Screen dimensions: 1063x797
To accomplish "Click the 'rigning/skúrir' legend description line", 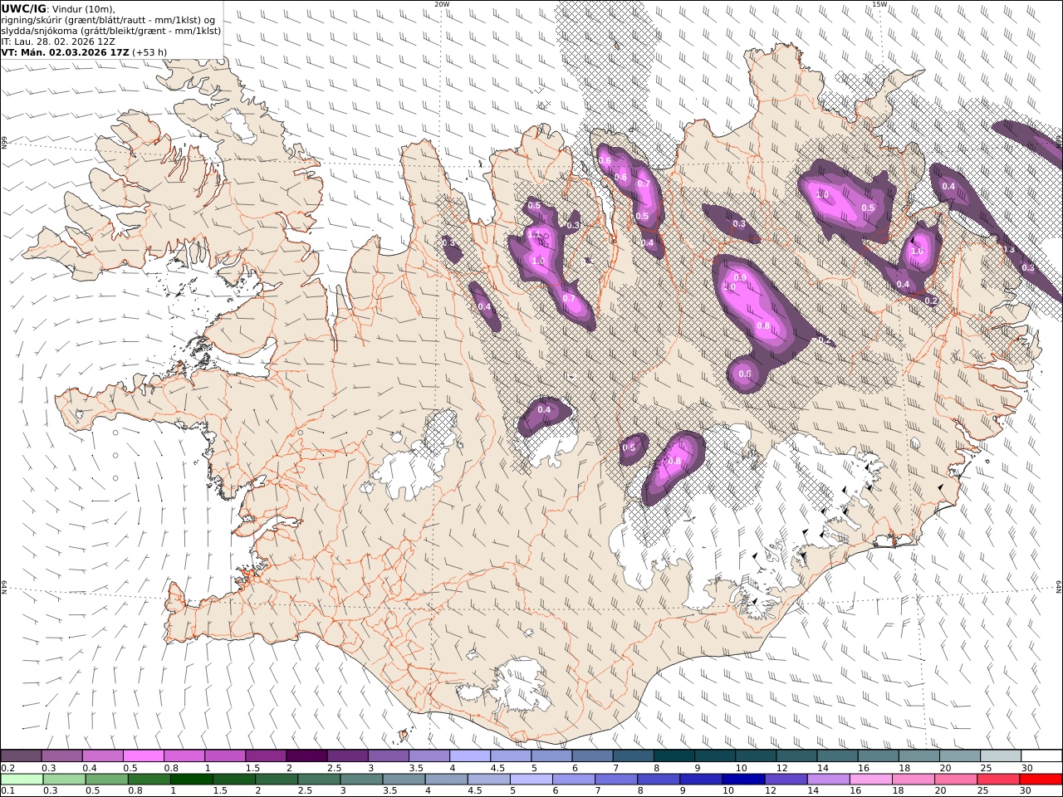I will click(107, 19).
